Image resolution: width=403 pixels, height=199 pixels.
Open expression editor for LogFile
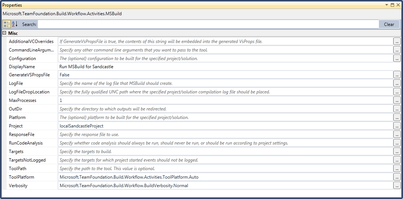(x=397, y=83)
